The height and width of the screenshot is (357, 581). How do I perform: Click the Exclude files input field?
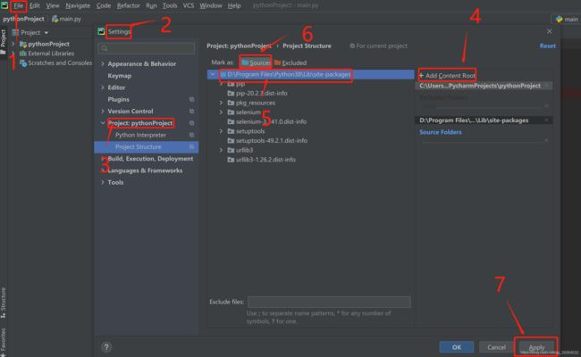point(329,302)
